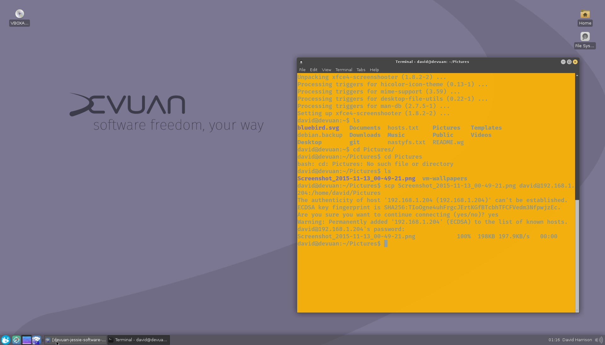
Task: Click hosts.txt in the terminal listing
Action: point(403,128)
